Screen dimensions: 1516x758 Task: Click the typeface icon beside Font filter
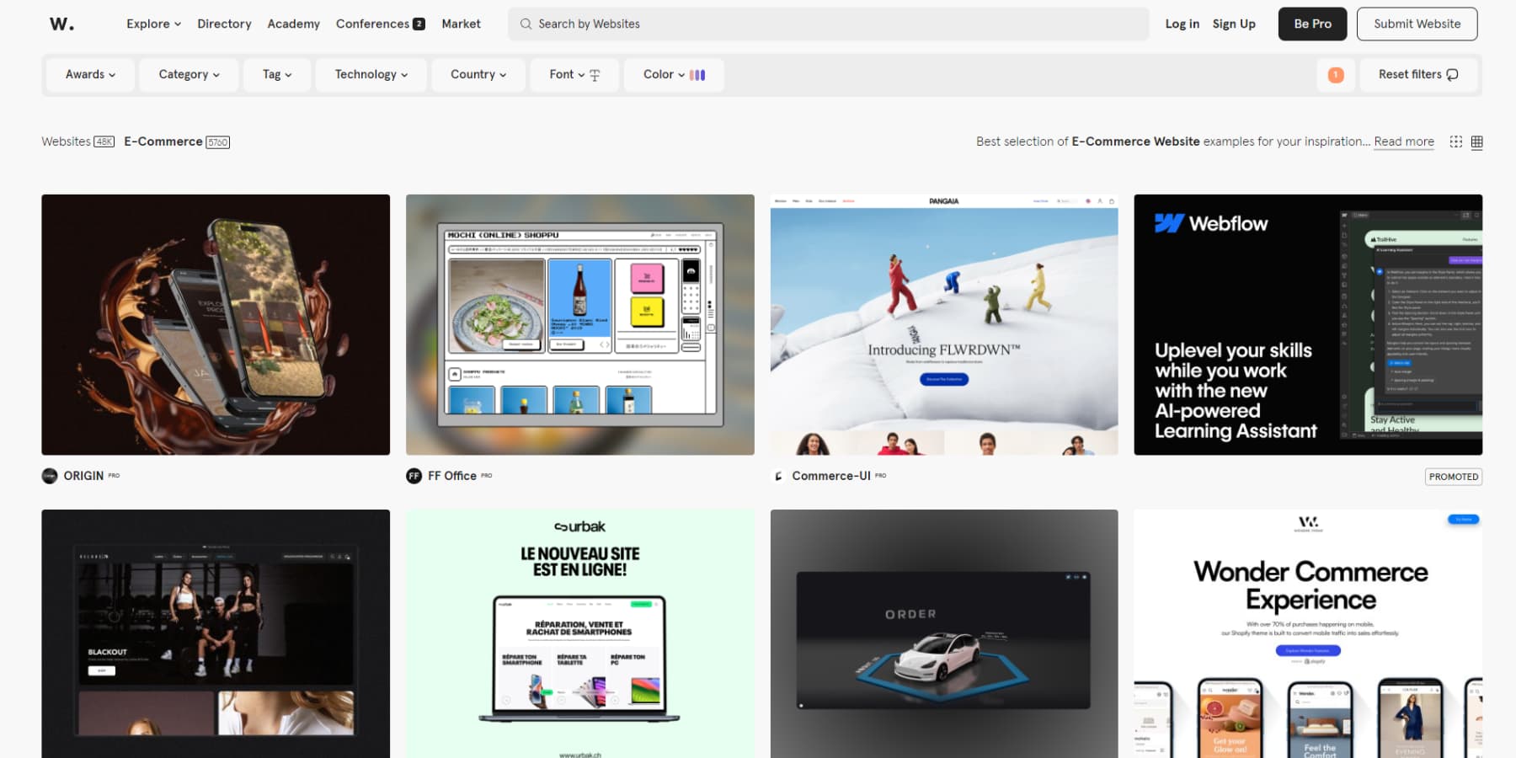tap(595, 74)
